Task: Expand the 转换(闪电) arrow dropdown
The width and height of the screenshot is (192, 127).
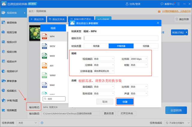Action: (x=187, y=32)
